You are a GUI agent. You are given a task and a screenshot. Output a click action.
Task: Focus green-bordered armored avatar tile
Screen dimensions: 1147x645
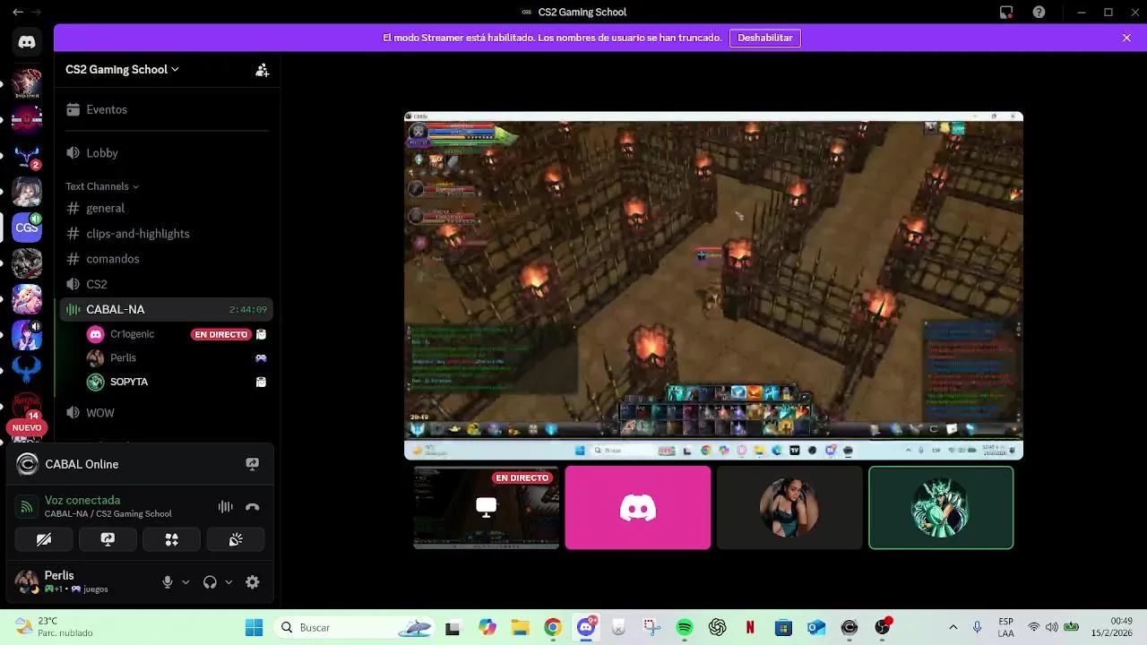pos(941,507)
